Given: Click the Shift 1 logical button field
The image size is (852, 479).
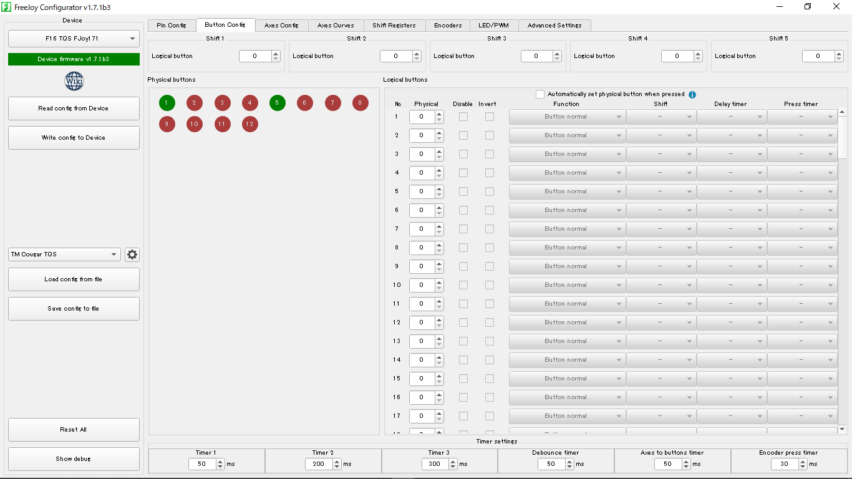Looking at the screenshot, I should click(x=254, y=56).
